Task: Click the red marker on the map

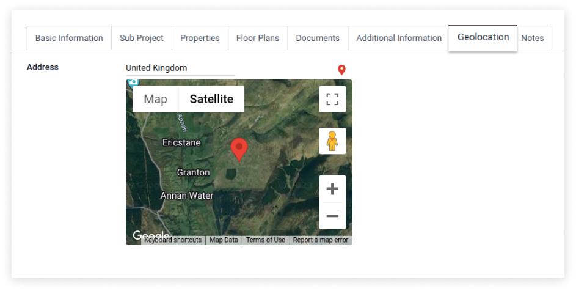Action: (239, 149)
